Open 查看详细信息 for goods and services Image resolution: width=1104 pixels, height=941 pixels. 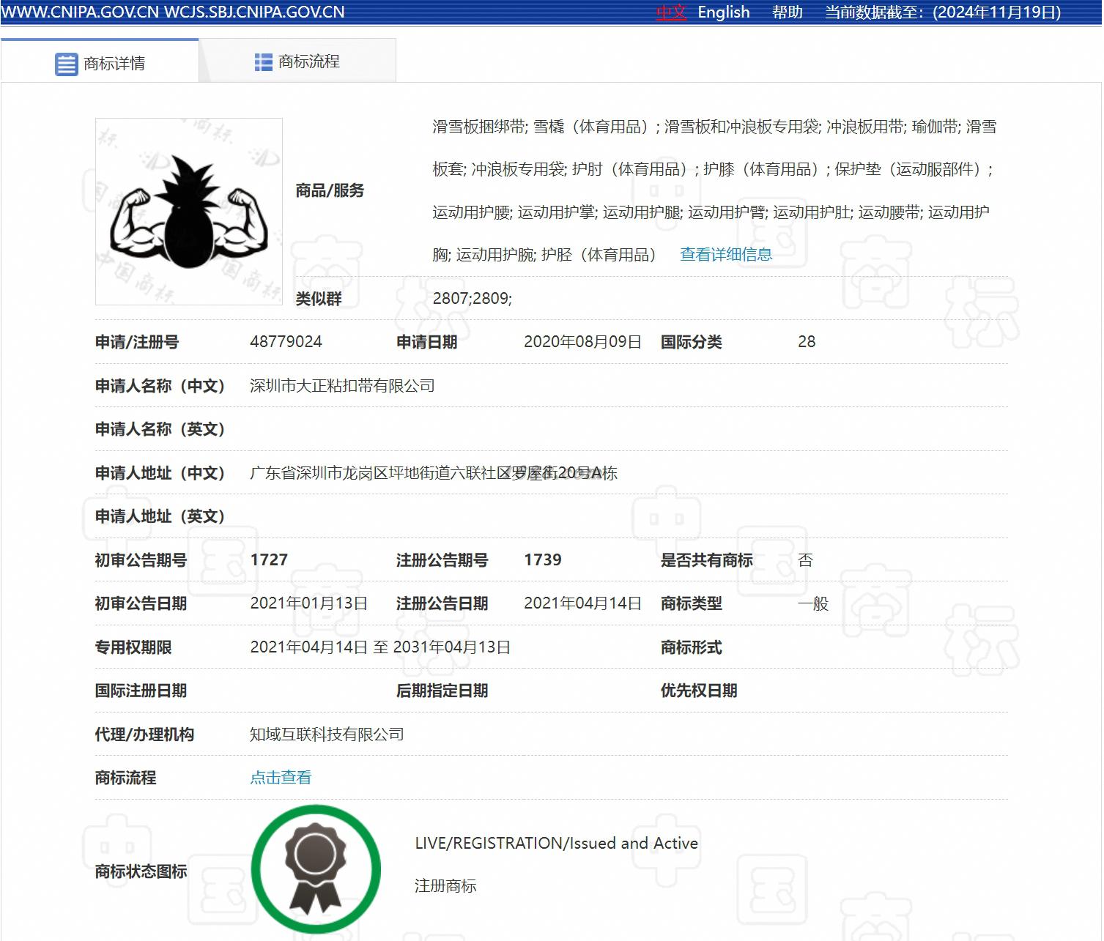(x=726, y=254)
